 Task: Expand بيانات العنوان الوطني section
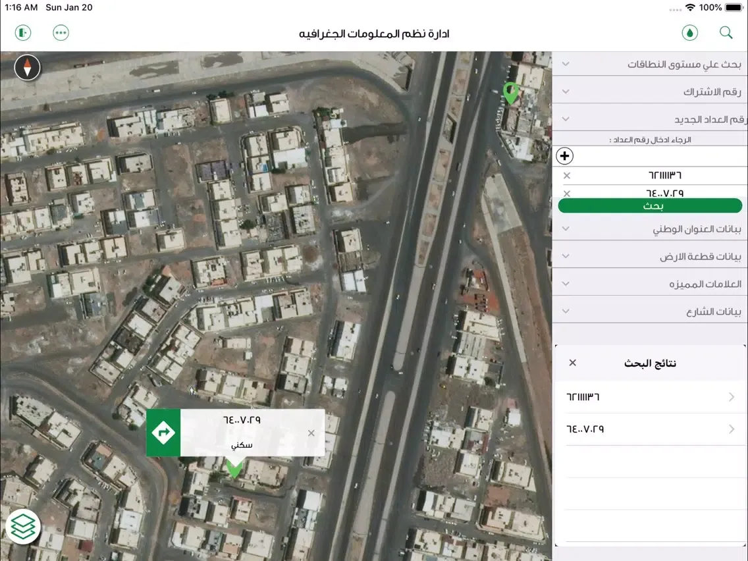pos(650,229)
